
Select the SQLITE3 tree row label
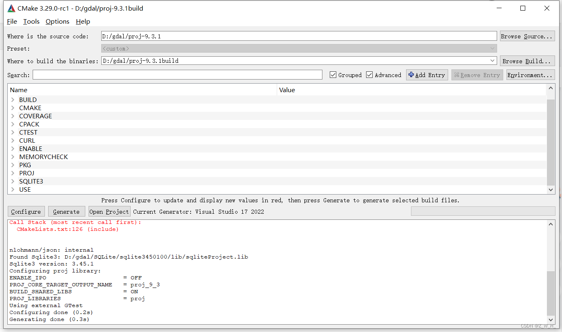click(x=31, y=181)
